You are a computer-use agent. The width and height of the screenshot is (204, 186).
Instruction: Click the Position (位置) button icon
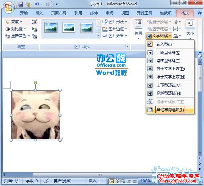click(x=138, y=24)
